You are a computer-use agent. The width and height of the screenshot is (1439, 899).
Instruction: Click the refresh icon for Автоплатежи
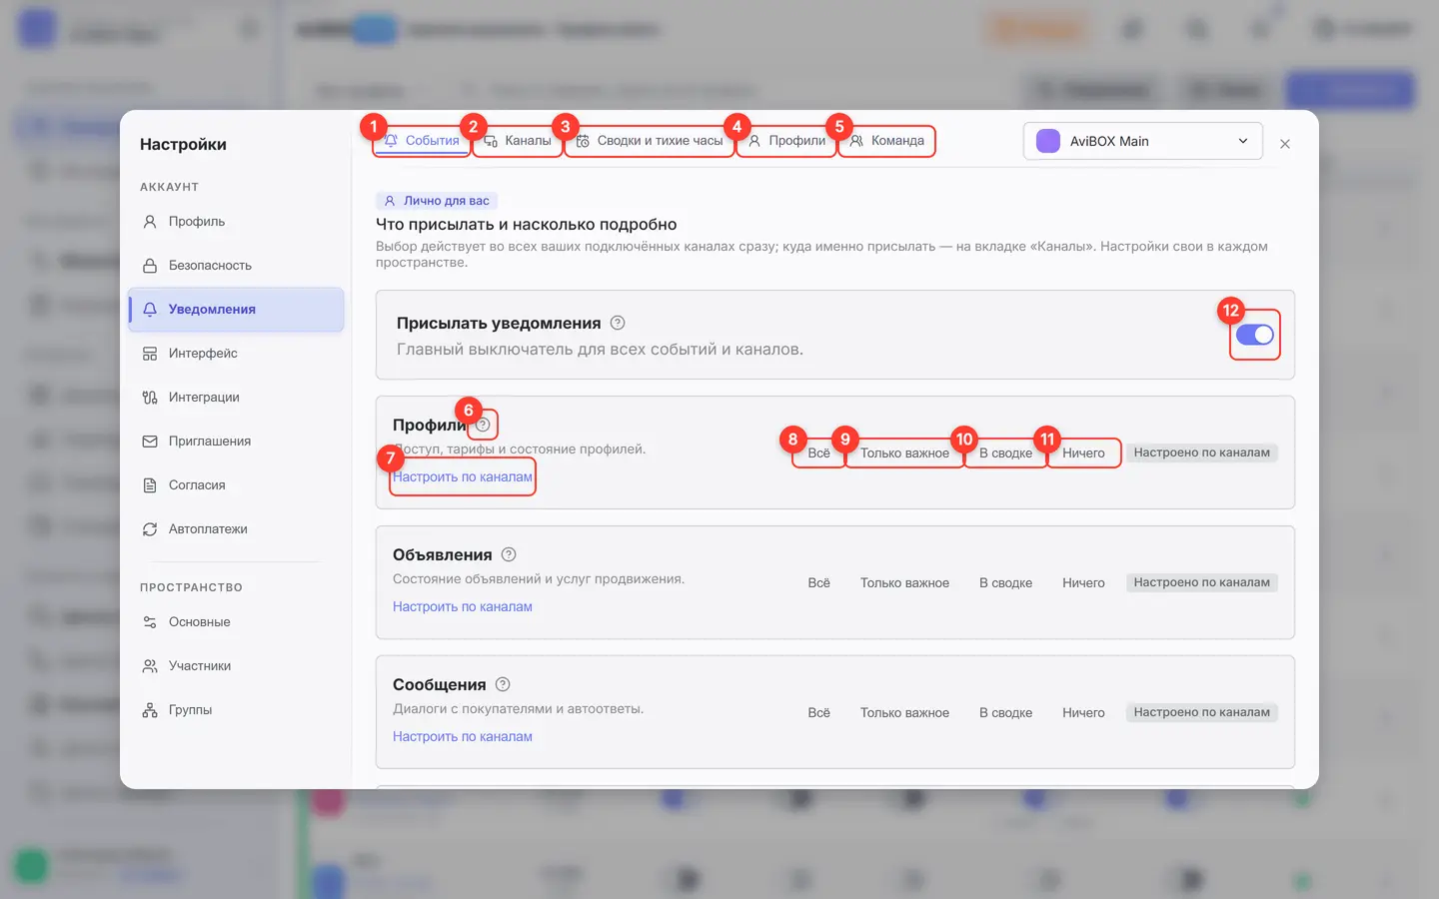150,529
